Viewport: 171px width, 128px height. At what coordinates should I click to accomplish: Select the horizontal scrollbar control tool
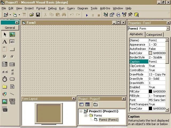[x=5, y=72]
